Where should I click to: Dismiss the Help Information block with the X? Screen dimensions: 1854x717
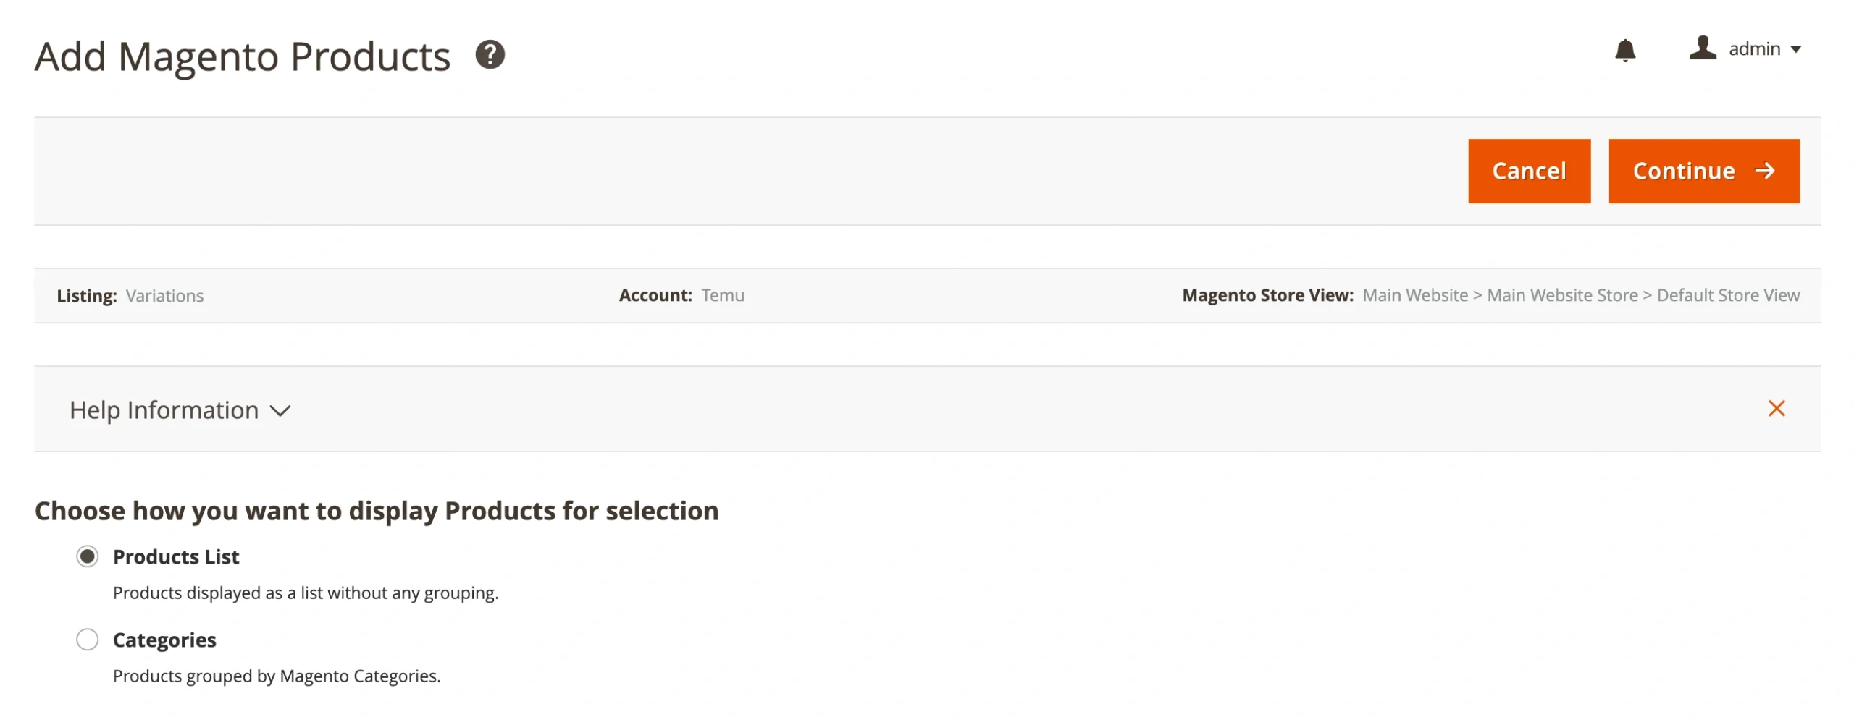tap(1776, 409)
